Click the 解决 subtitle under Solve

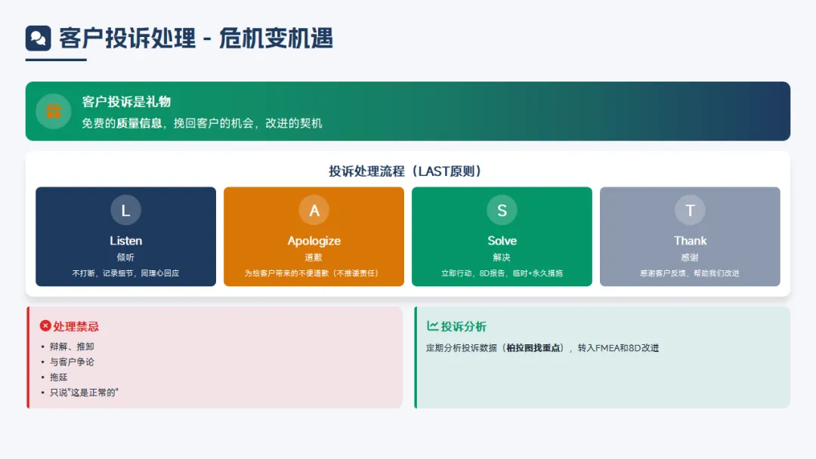click(502, 257)
